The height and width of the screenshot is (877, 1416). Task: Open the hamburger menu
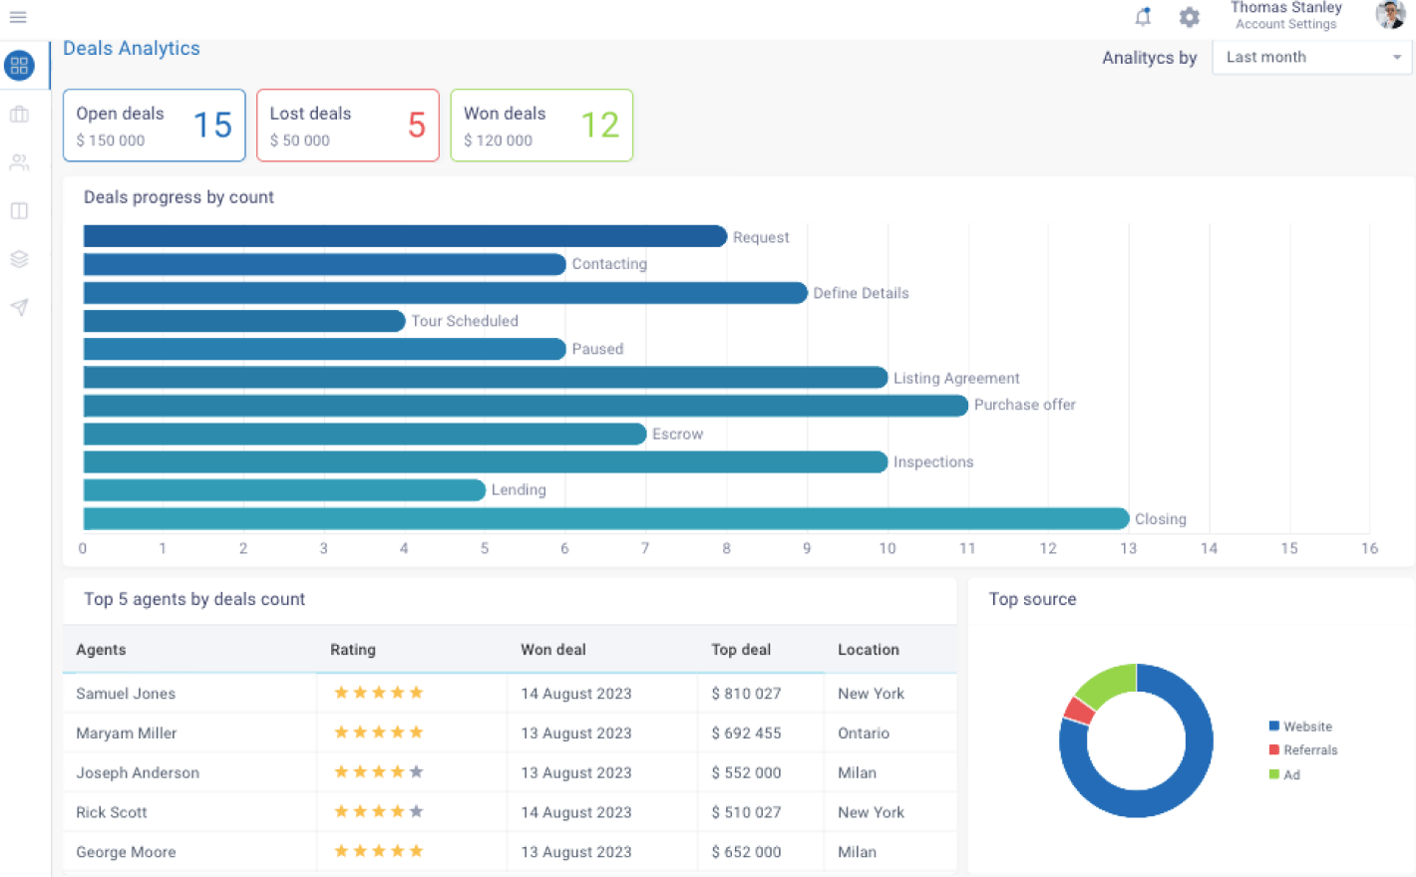click(x=18, y=17)
